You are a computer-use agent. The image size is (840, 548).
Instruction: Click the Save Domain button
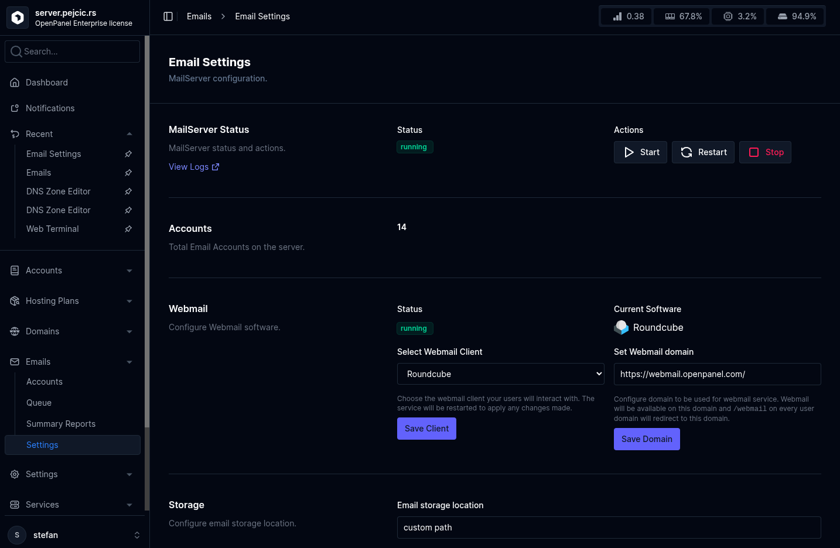647,439
